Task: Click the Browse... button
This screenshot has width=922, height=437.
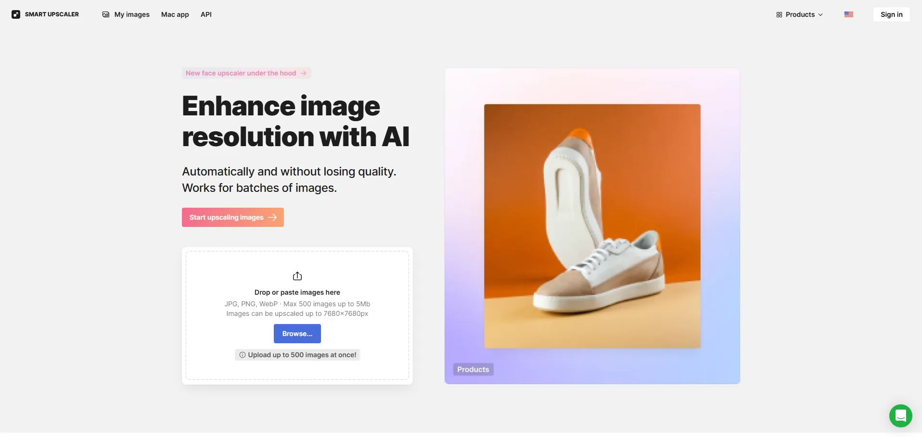Action: click(297, 334)
